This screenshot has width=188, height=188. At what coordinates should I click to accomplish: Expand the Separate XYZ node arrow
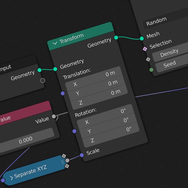point(11,178)
